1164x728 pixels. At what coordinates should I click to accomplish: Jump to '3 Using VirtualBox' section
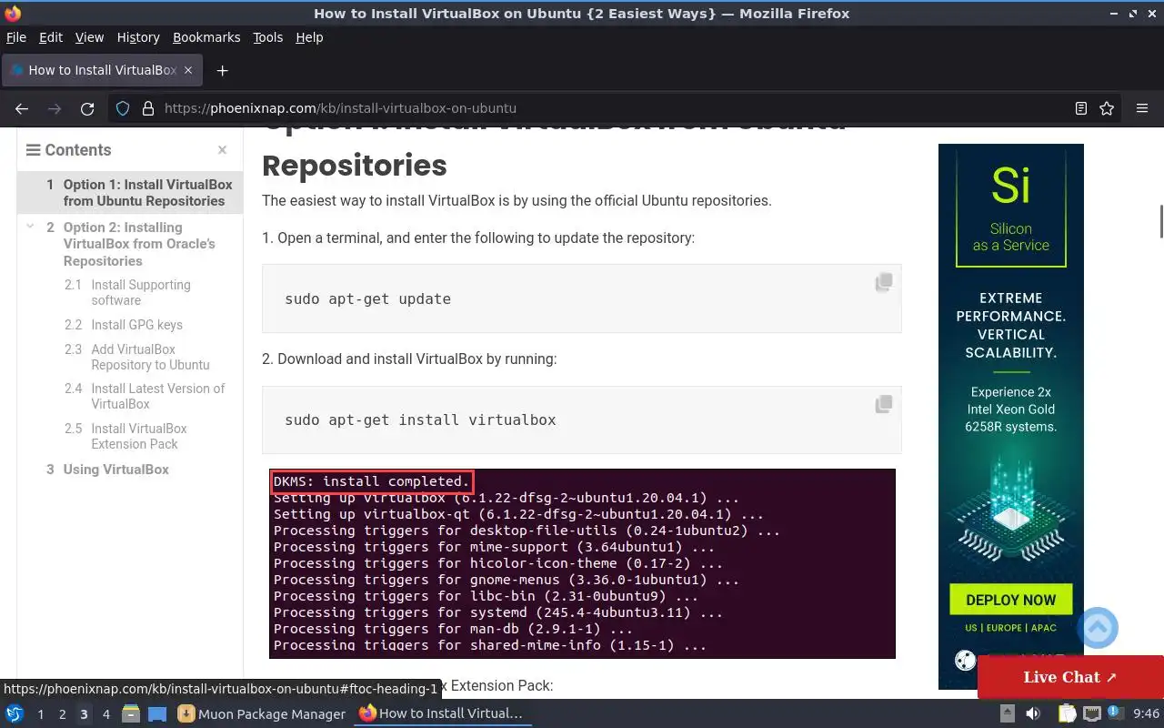[115, 470]
